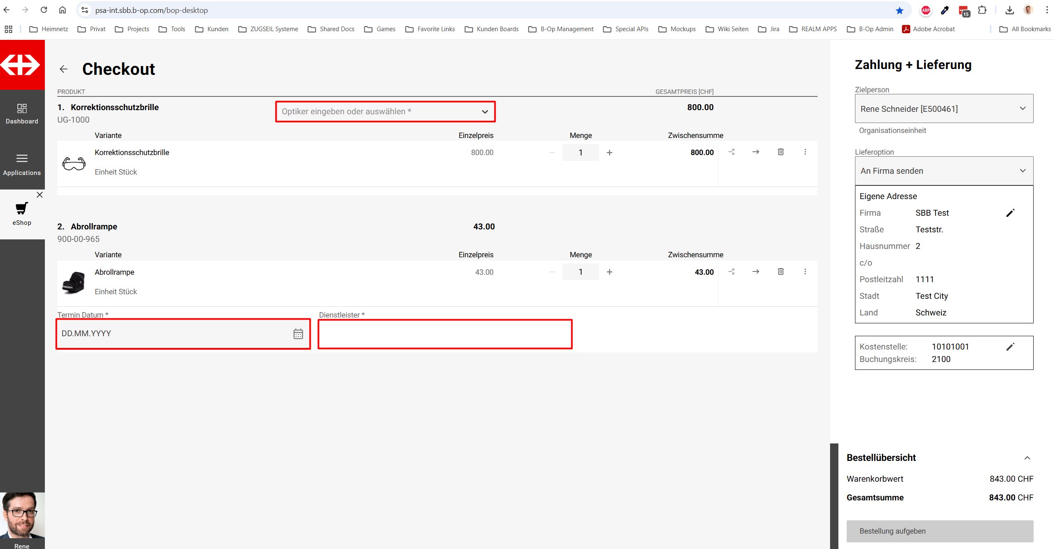This screenshot has height=549, width=1054.
Task: Open the Dashboard sidebar item
Action: click(x=22, y=114)
